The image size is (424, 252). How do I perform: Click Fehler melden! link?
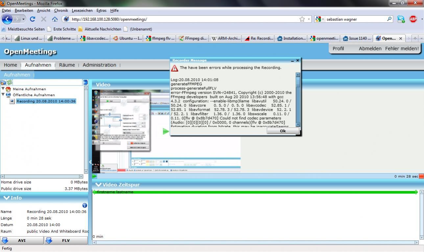pos(402,49)
